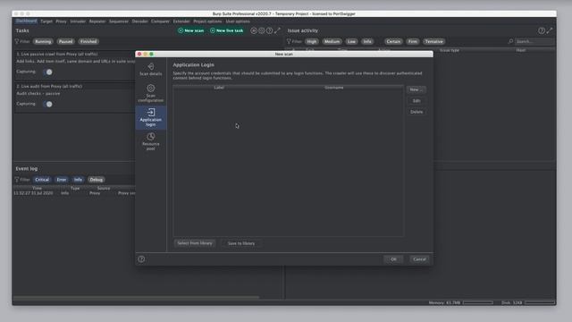Click the New live task button

click(x=226, y=30)
